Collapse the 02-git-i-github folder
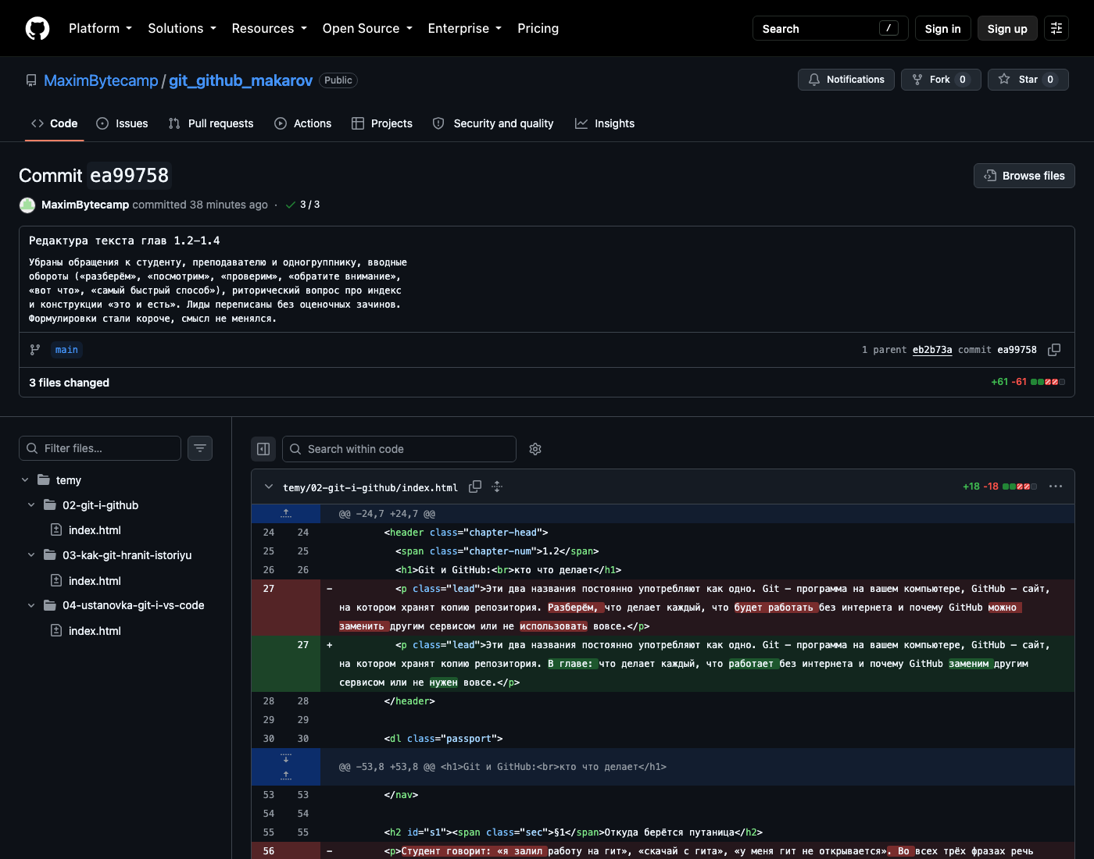This screenshot has height=859, width=1094. point(31,505)
